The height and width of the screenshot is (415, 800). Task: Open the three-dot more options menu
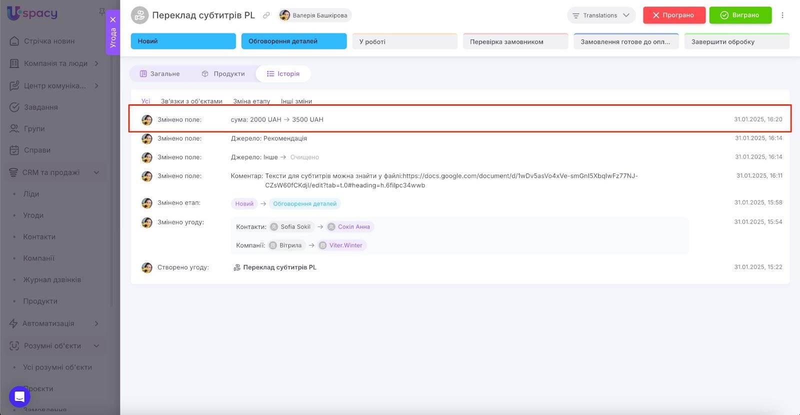coord(782,15)
